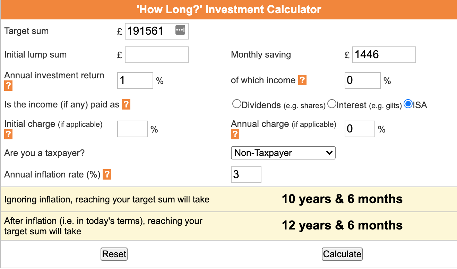This screenshot has height=269, width=457.
Task: Click the empty Initial lump sum field
Action: 156,55
